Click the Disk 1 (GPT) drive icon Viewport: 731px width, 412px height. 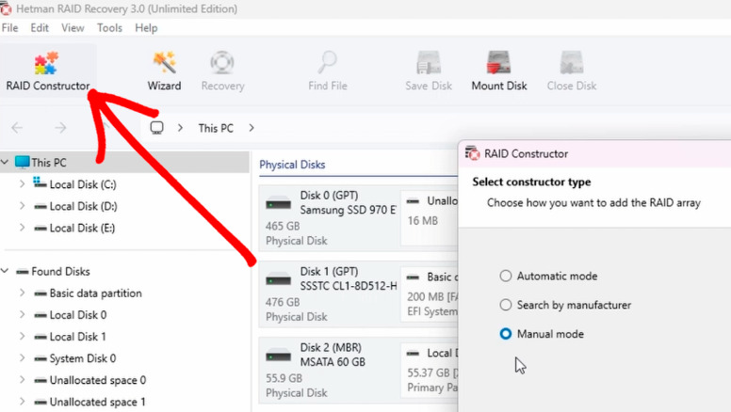point(278,280)
